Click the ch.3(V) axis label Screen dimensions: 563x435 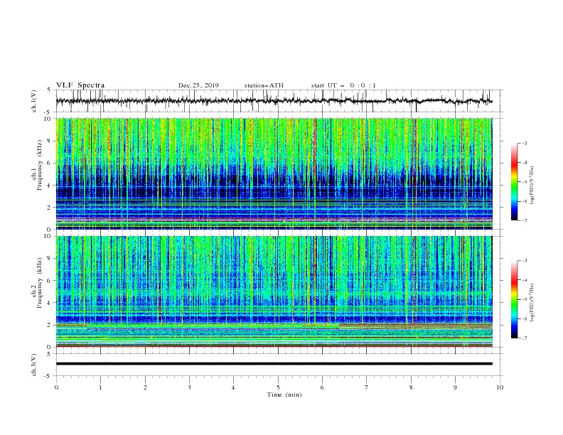click(34, 365)
